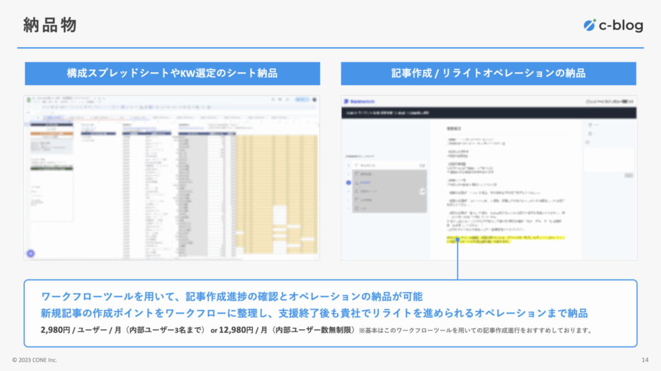Click the white comment box in the workflow right panel
Screen dimensions: 661x371
[609, 158]
